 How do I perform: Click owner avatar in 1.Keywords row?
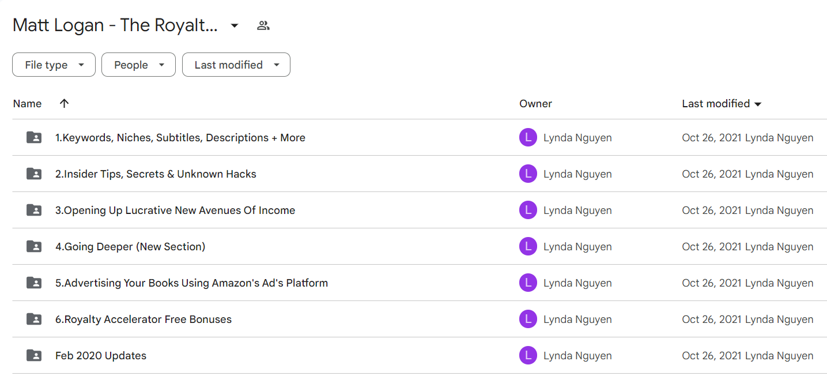[528, 137]
